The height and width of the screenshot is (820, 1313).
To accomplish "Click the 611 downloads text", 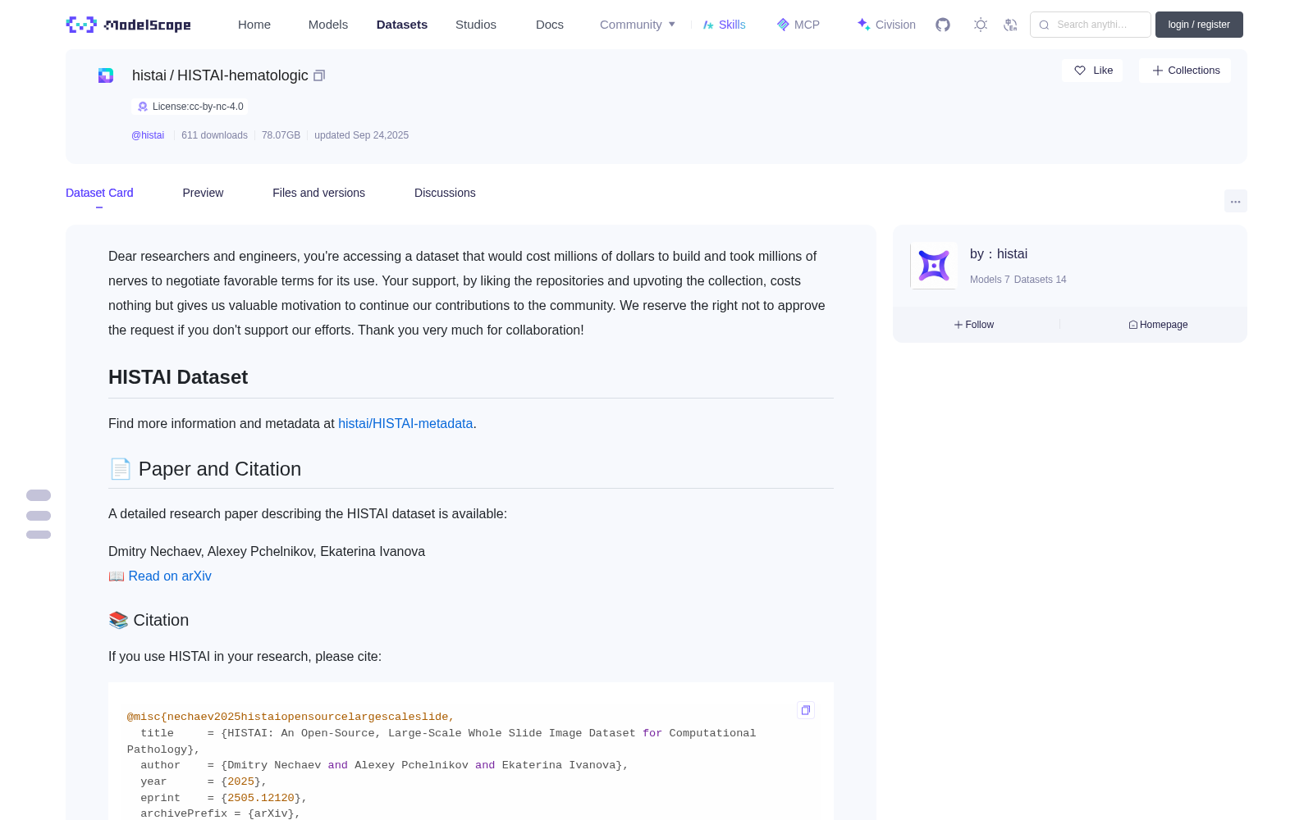I will coord(214,135).
